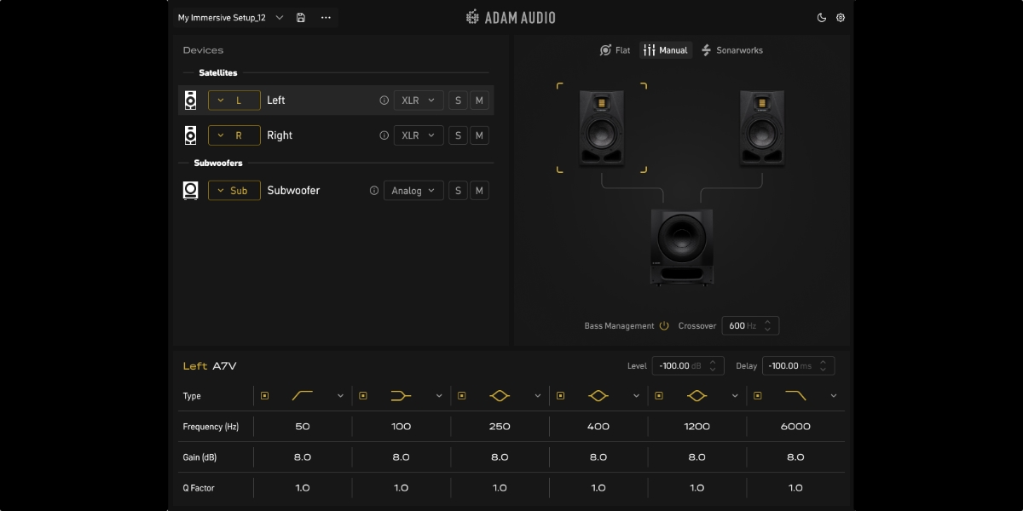Open the L channel assignment dropdown
1023x511 pixels.
234,100
